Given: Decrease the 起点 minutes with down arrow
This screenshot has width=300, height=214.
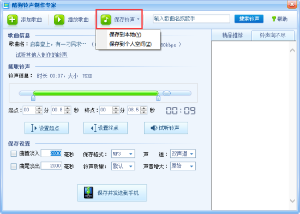Looking at the screenshot, I should [x=39, y=112].
